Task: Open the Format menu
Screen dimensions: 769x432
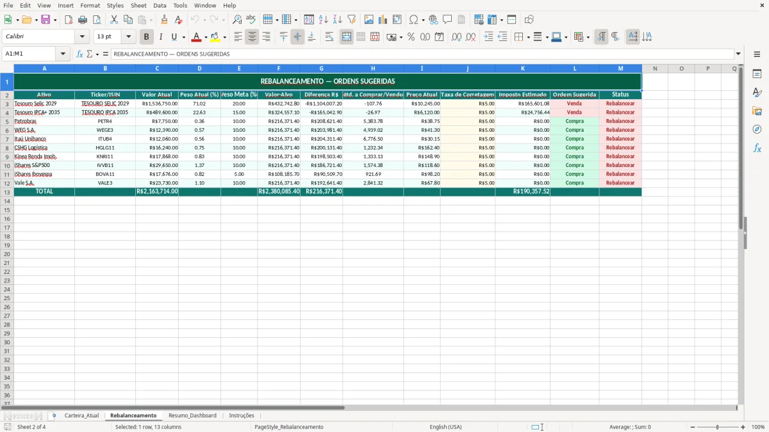Action: 90,5
